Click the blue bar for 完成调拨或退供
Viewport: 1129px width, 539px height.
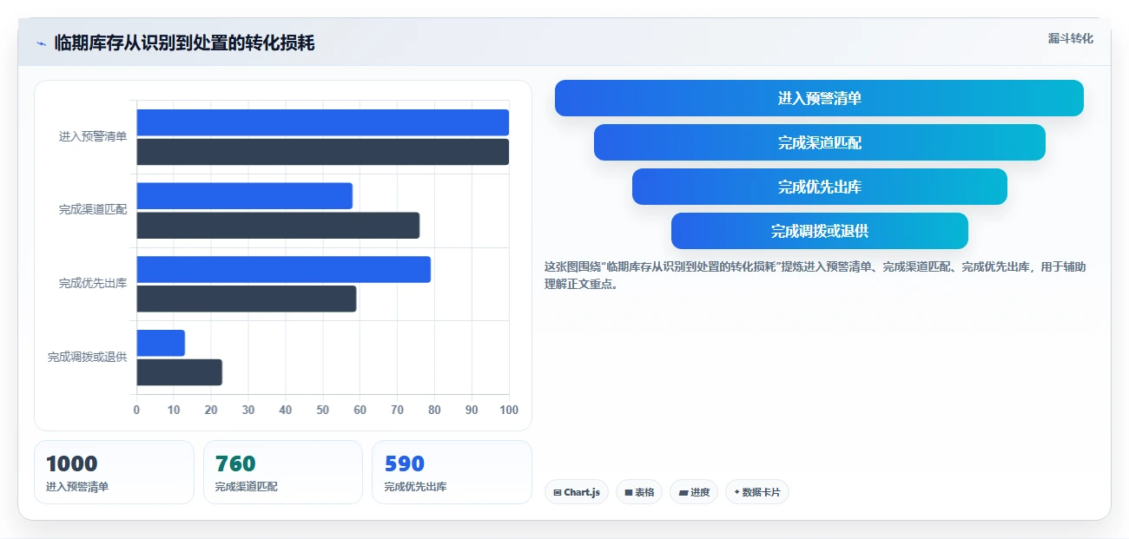161,343
